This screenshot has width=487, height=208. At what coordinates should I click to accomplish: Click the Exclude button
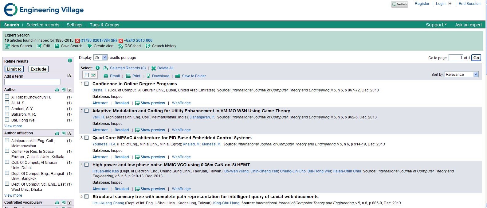(x=38, y=69)
